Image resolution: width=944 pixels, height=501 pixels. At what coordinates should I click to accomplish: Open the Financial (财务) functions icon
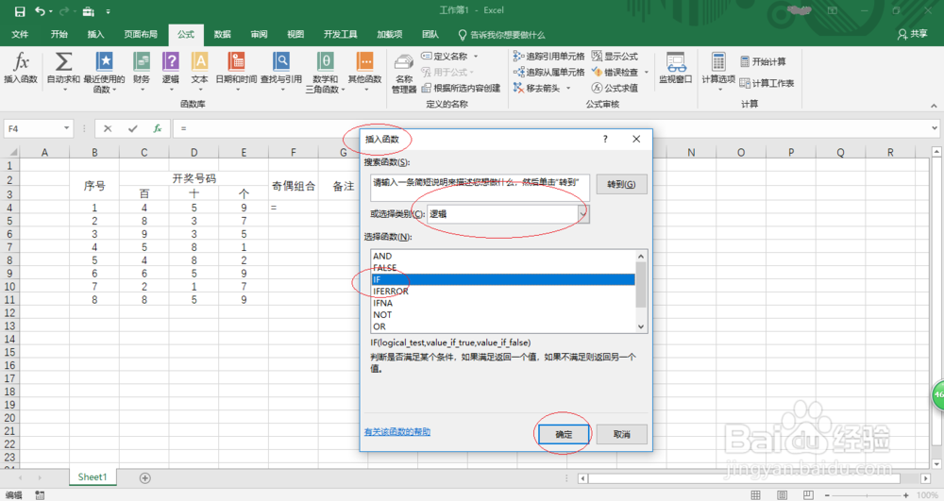coord(142,71)
